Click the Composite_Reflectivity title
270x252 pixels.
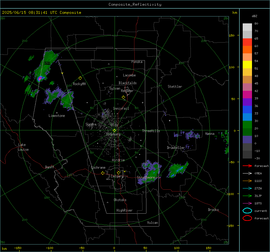(135, 4)
